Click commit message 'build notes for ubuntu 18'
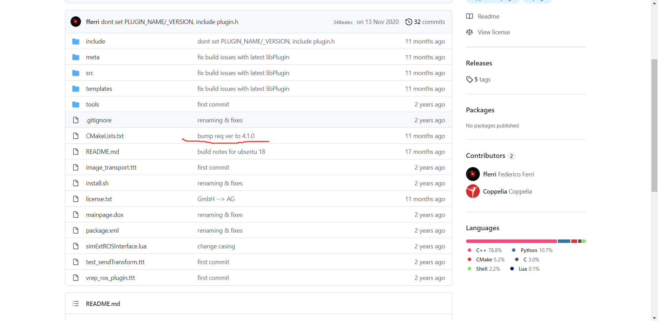 pos(231,152)
